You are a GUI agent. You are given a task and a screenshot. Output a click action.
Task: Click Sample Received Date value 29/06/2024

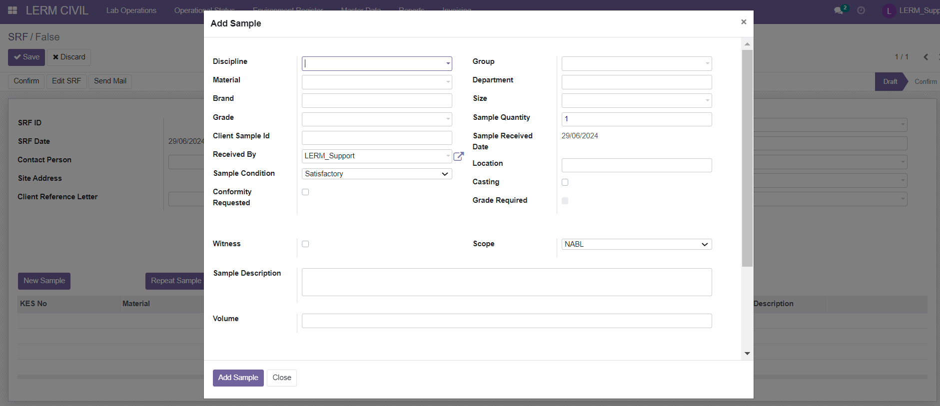580,136
